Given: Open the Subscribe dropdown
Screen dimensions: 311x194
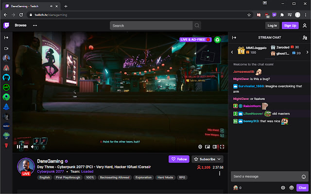Looking at the screenshot, I should (207, 159).
